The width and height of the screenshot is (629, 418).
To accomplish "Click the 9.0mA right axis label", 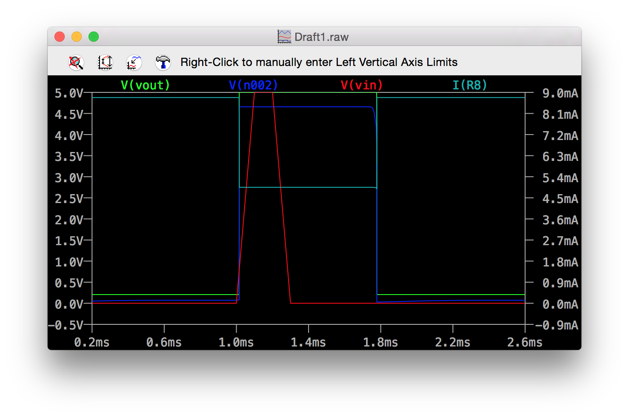I will [560, 93].
